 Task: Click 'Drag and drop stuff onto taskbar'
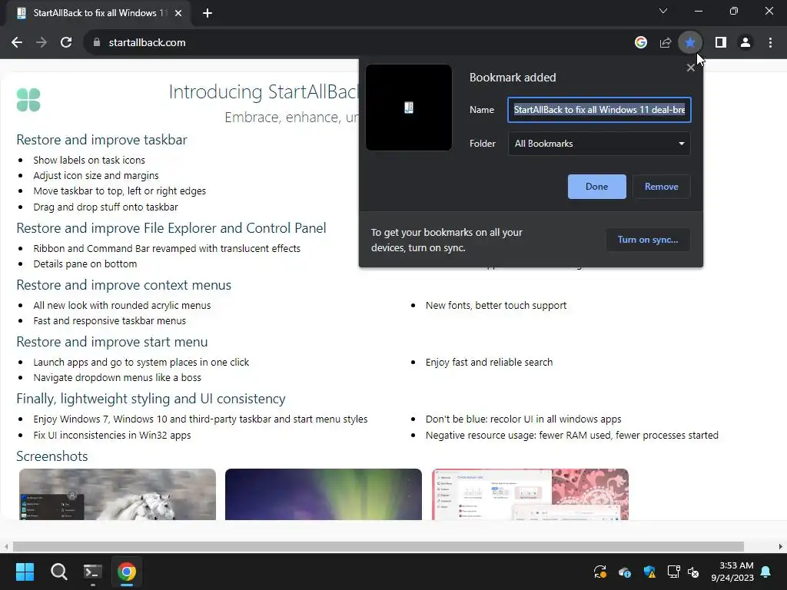(x=105, y=207)
